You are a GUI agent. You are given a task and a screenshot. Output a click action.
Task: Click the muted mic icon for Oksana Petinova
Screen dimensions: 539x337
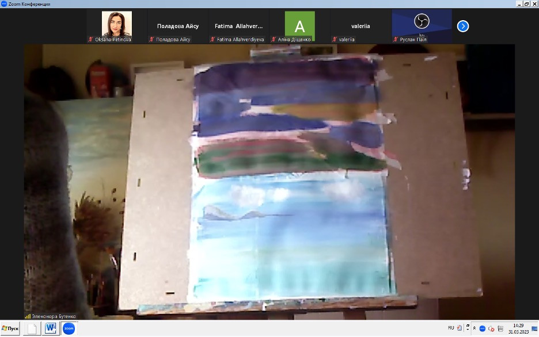90,40
